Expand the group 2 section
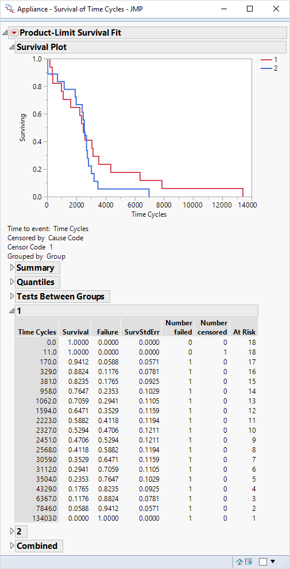The image size is (290, 569). click(12, 532)
